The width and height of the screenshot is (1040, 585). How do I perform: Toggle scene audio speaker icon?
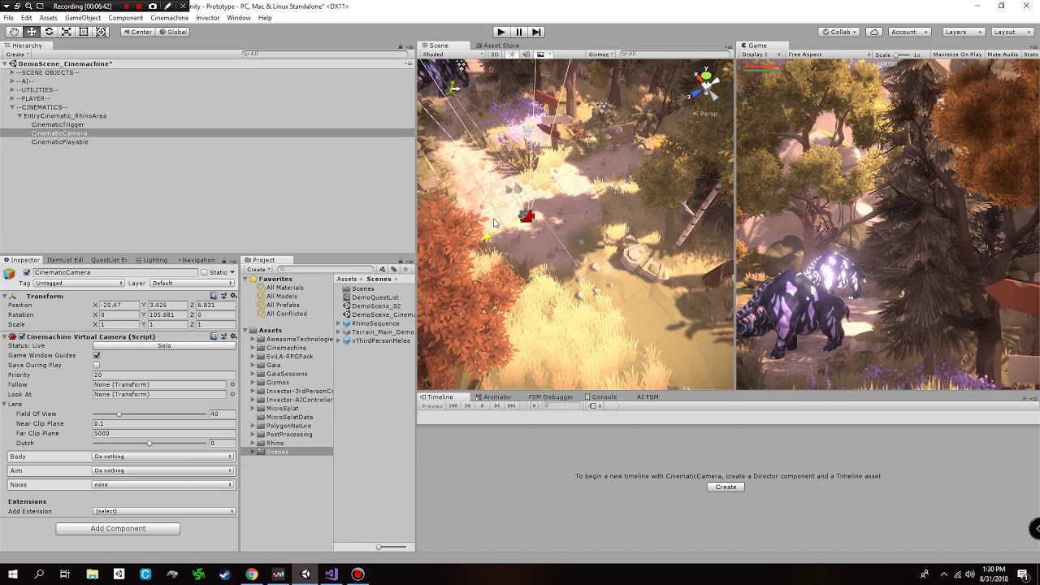pyautogui.click(x=526, y=54)
